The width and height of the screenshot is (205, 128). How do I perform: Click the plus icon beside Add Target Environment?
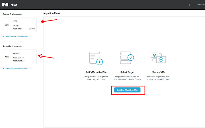[3, 69]
